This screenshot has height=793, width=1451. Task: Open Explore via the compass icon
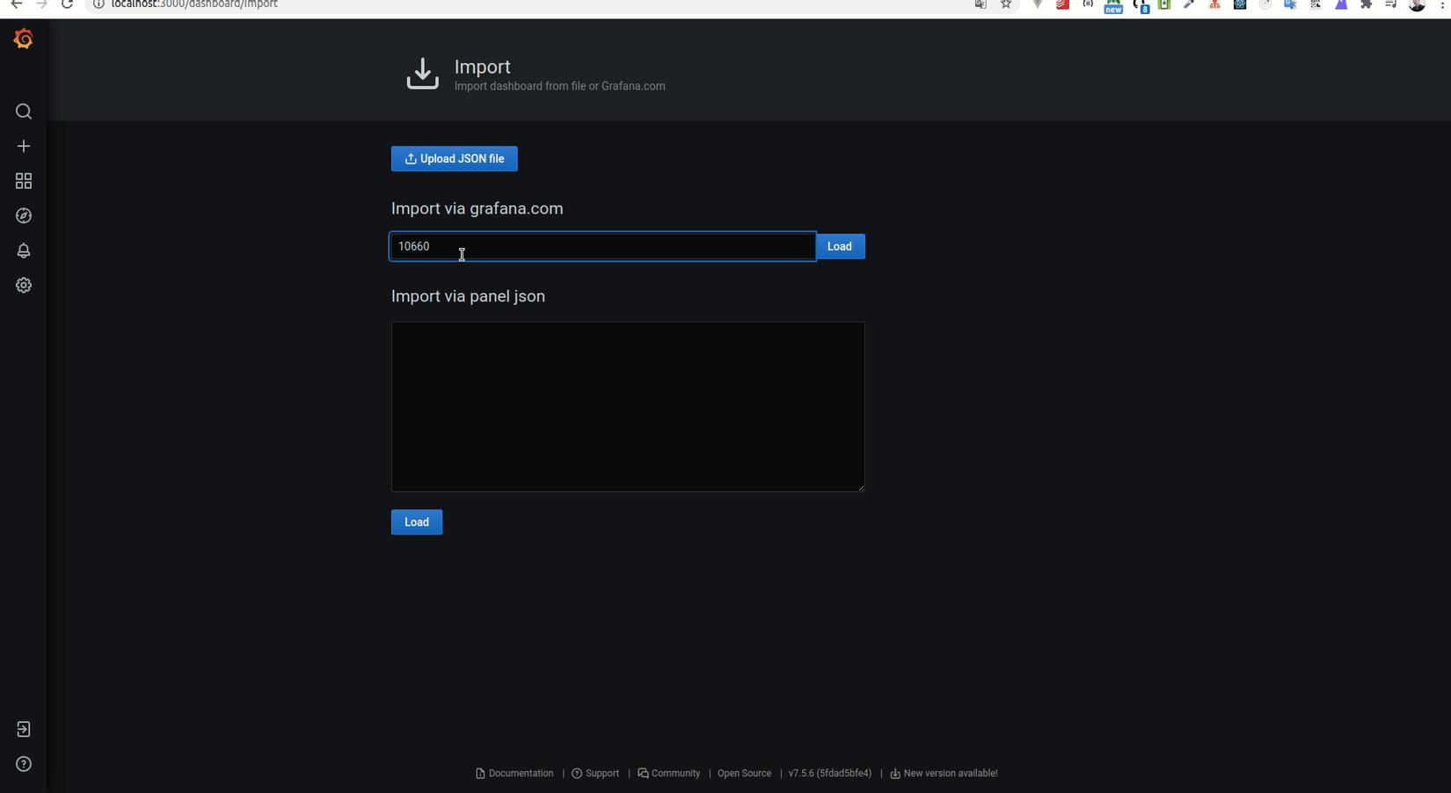(24, 215)
